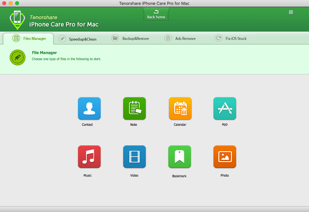The image size is (309, 212).
Task: Click the 'Choose one type of files' instruction text
Action: click(x=66, y=59)
